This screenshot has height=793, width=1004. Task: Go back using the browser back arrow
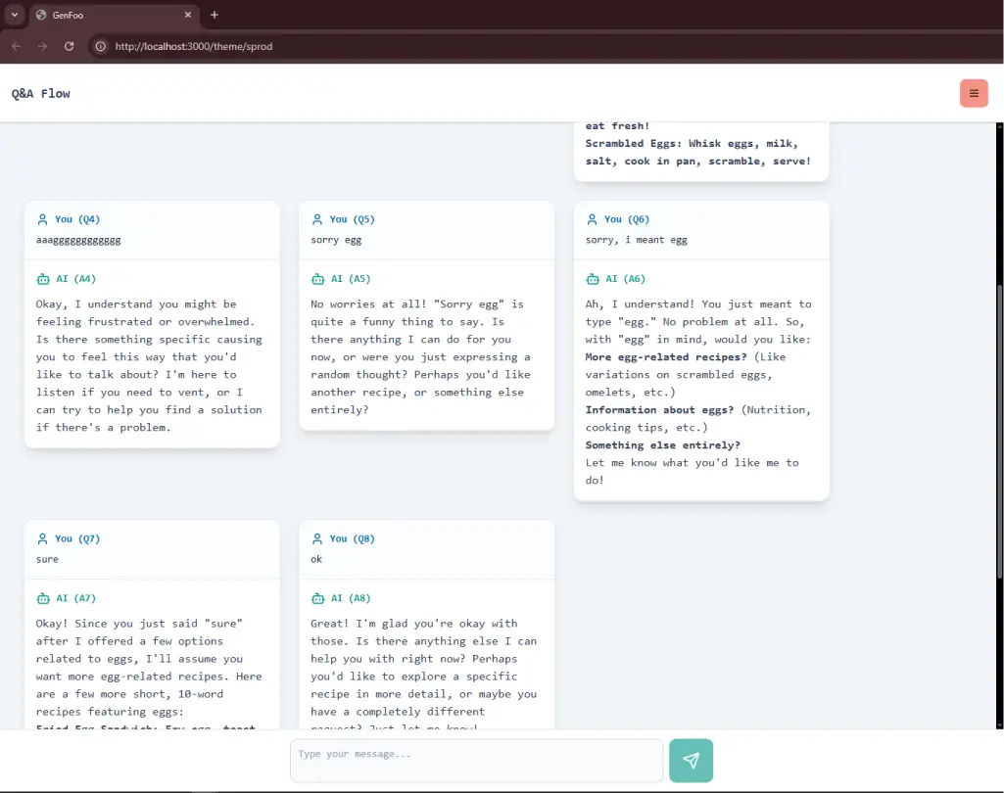[x=16, y=45]
